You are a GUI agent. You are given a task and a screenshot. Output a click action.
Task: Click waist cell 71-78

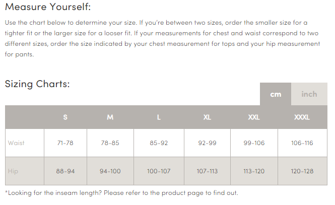pyautogui.click(x=65, y=143)
